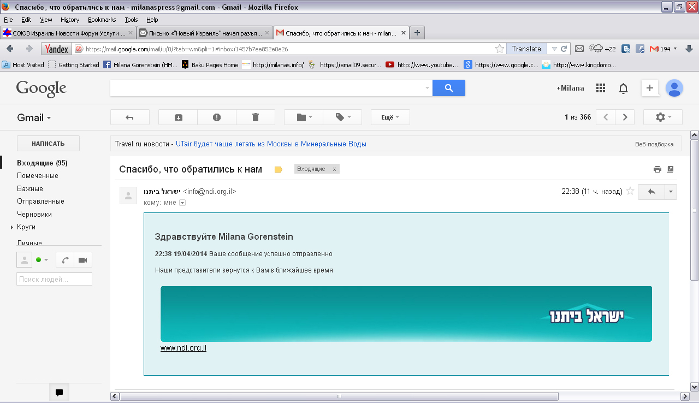Click the back to inbox arrow
This screenshot has height=403, width=699.
point(129,117)
